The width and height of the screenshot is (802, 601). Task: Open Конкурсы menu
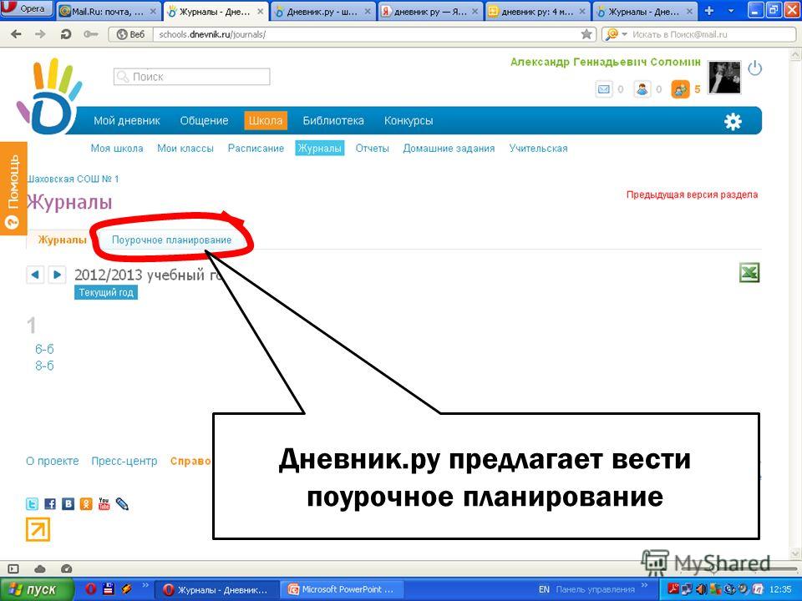(409, 121)
